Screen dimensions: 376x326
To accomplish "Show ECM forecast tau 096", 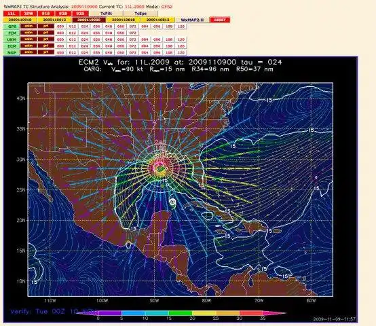I will click(157, 46).
